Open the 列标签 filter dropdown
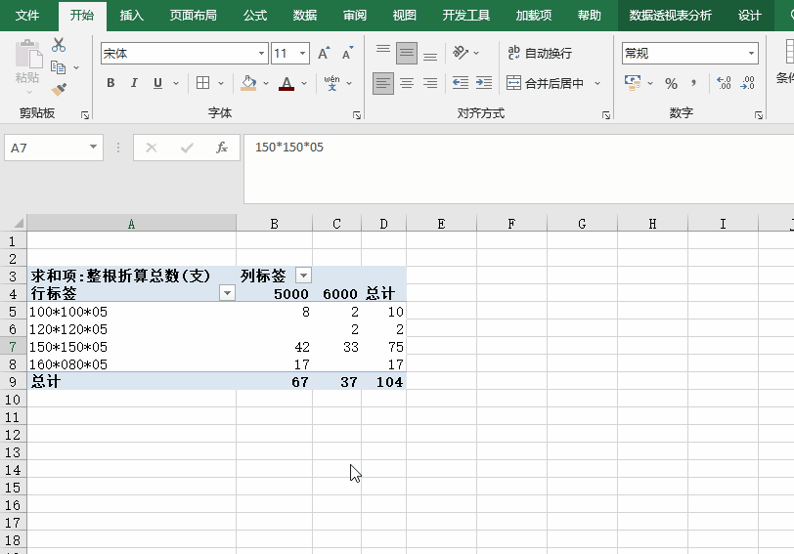Viewport: 794px width, 554px height. [303, 276]
